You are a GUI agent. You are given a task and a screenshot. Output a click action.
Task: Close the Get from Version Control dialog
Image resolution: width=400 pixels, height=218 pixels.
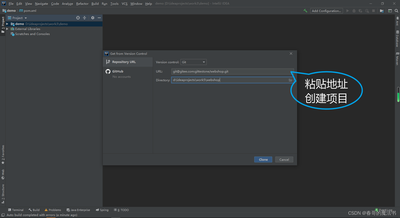click(x=291, y=53)
